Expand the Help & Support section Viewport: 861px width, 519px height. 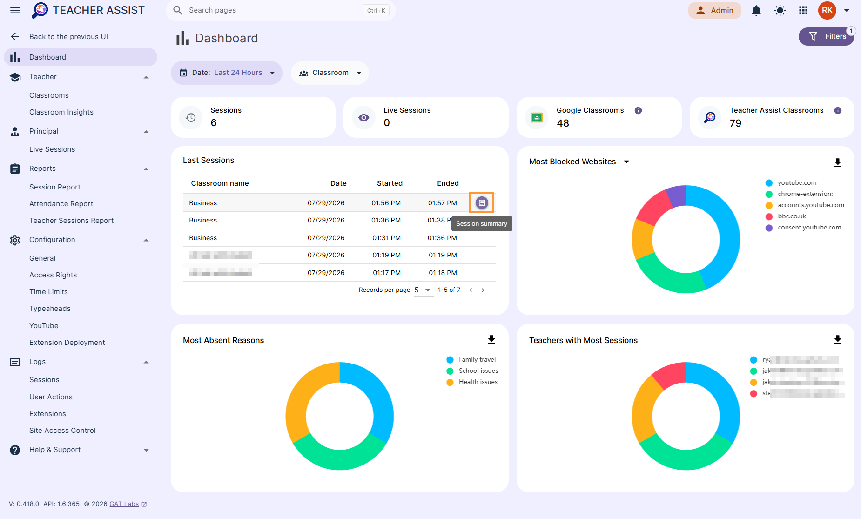tap(80, 450)
